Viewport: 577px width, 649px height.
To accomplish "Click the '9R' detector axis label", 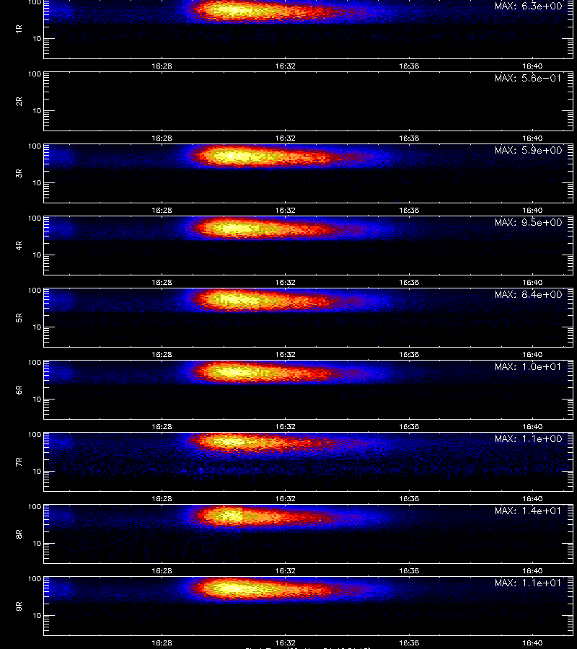I will point(19,606).
